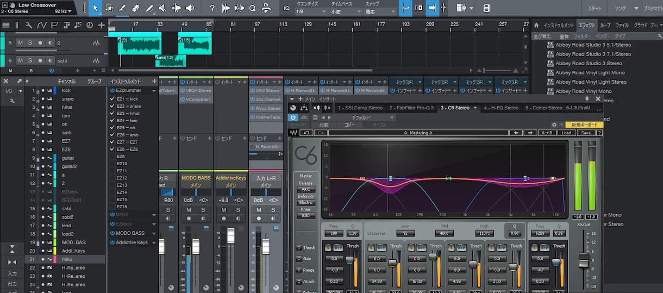This screenshot has width=663, height=293.
Task: Select the Eraser tool
Action: pyautogui.click(x=136, y=8)
